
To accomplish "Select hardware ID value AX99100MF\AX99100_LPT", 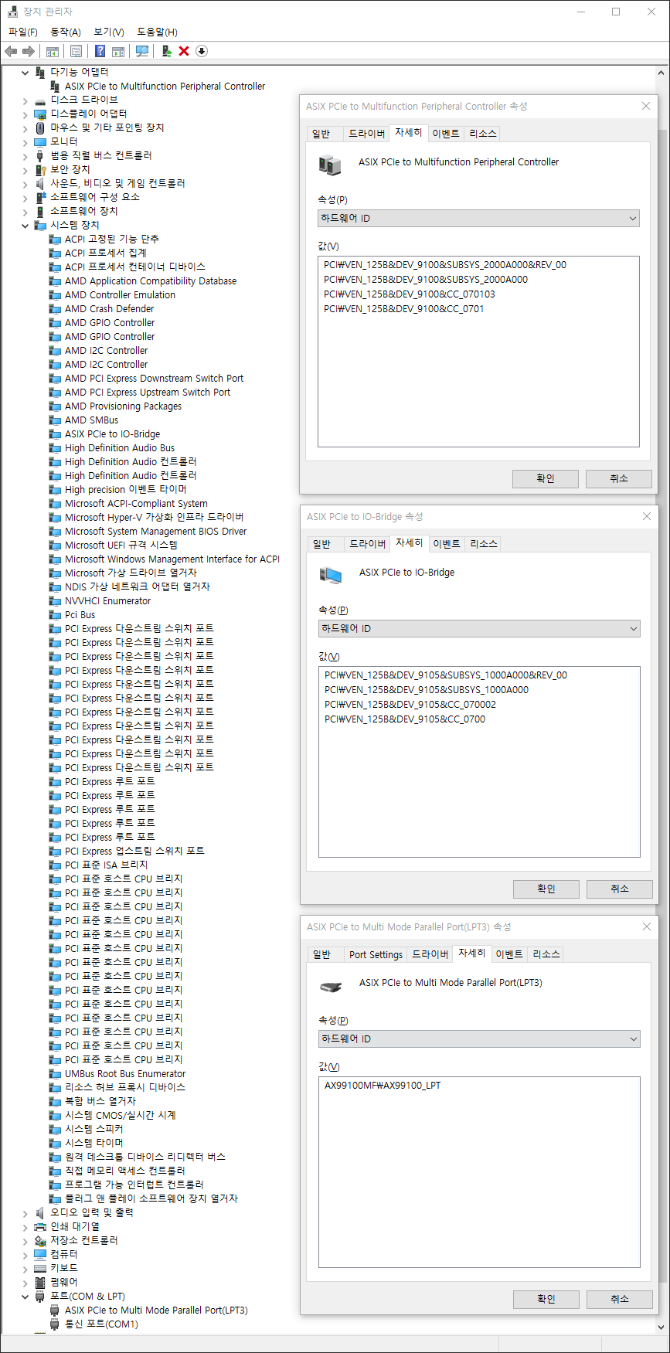I will pyautogui.click(x=383, y=1086).
